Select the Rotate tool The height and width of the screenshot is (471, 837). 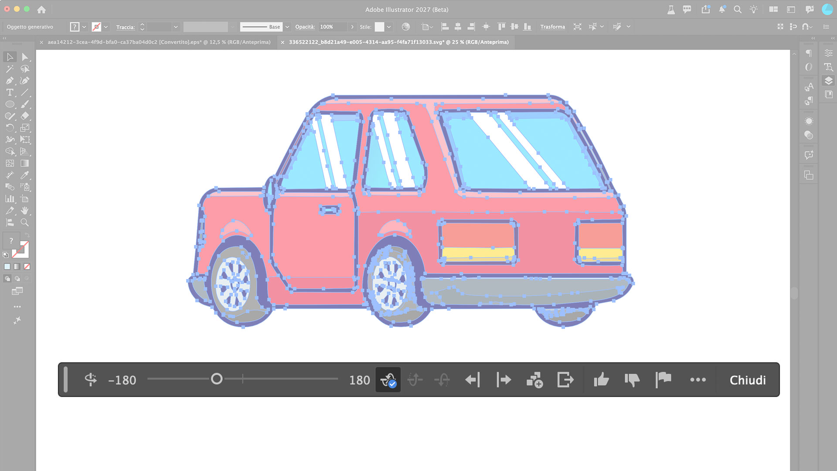pyautogui.click(x=10, y=128)
